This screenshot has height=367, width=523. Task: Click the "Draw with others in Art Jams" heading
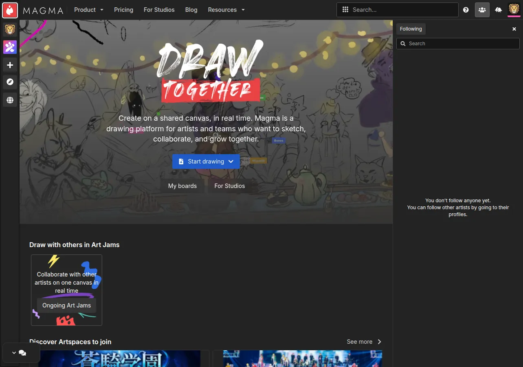(75, 245)
